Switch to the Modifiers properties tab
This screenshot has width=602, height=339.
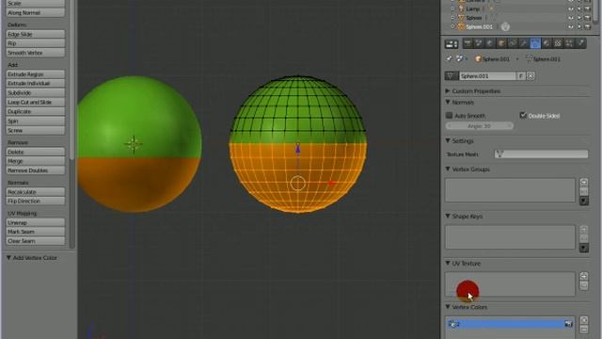point(523,43)
